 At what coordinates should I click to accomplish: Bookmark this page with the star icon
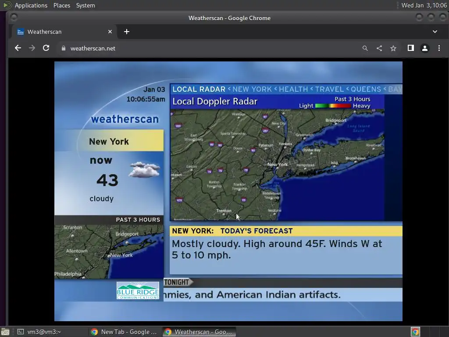tap(393, 48)
